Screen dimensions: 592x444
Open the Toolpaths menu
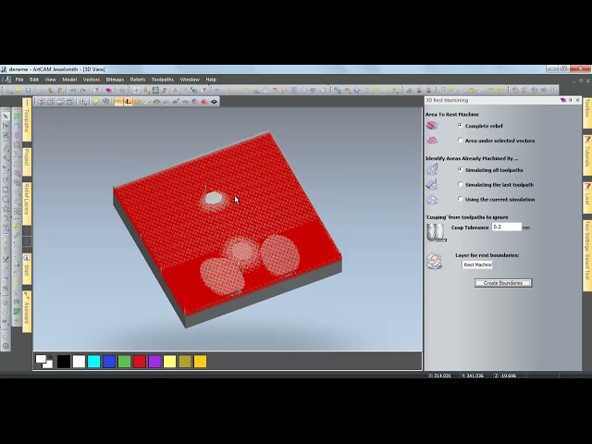tap(163, 80)
